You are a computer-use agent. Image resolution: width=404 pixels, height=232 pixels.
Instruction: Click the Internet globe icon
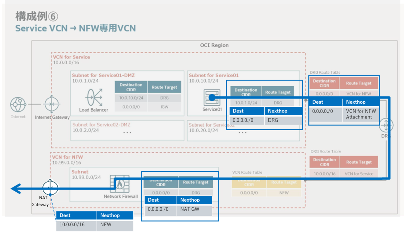pyautogui.click(x=18, y=104)
